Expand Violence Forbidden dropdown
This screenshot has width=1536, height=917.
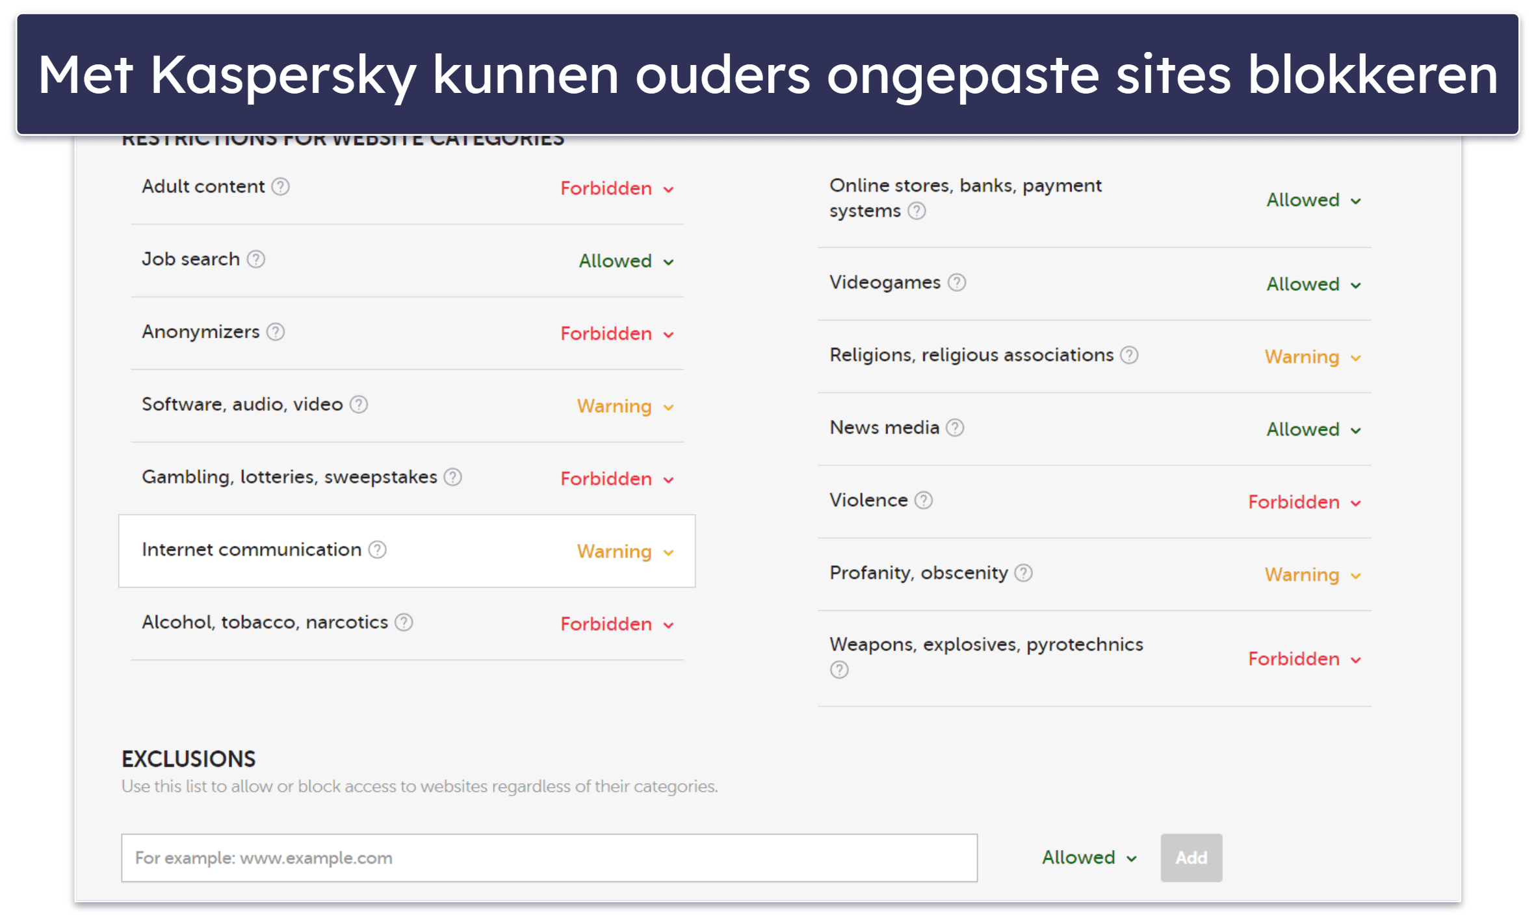click(1305, 502)
